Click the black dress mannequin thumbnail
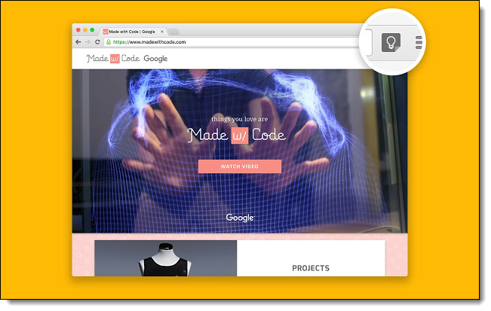This screenshot has width=491, height=311. coord(166,258)
